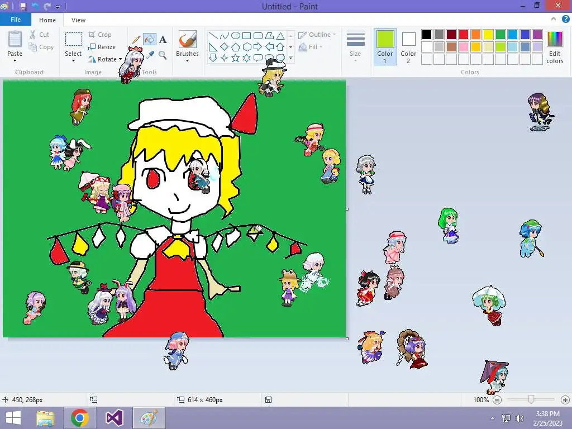Pick the black color swatch

coord(427,35)
